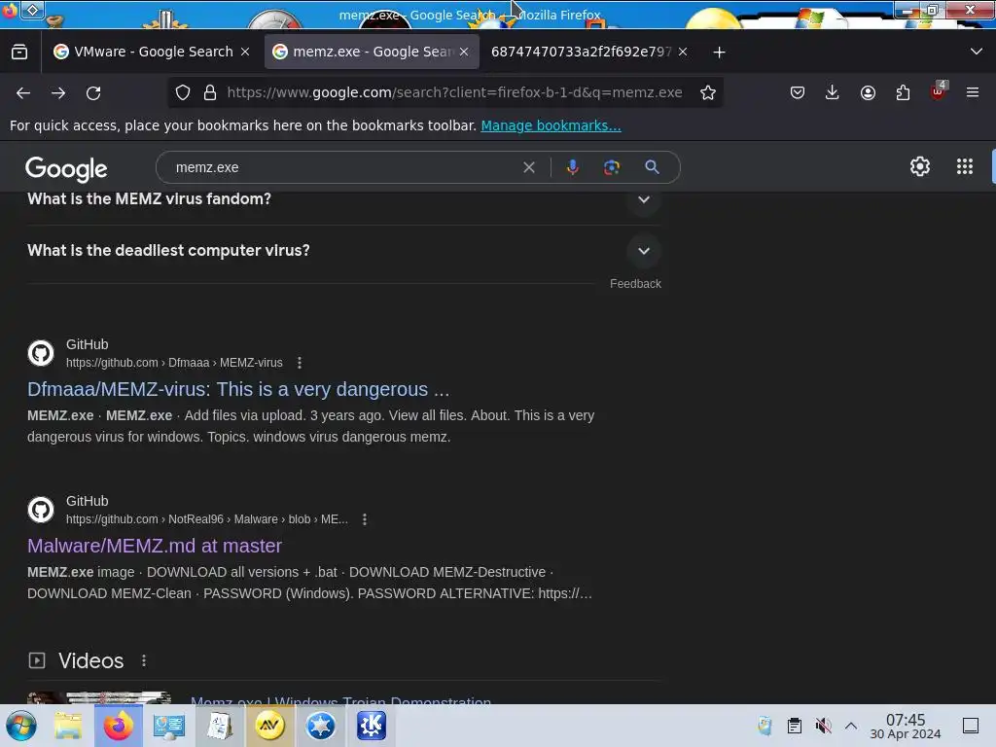Search by image with Google Lens
The image size is (996, 747).
click(611, 167)
